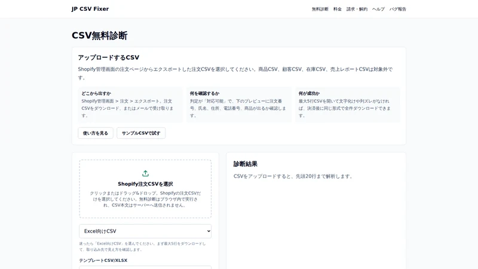Click the アップロードするCSV heading
Screen dimensions: 478x269
(109, 57)
